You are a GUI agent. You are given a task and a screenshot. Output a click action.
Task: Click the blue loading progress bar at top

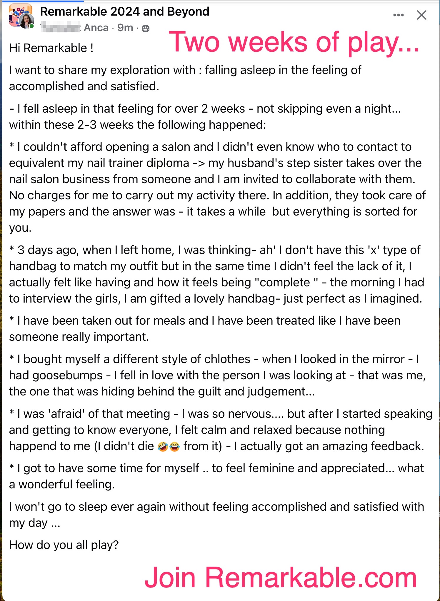[42, 1]
